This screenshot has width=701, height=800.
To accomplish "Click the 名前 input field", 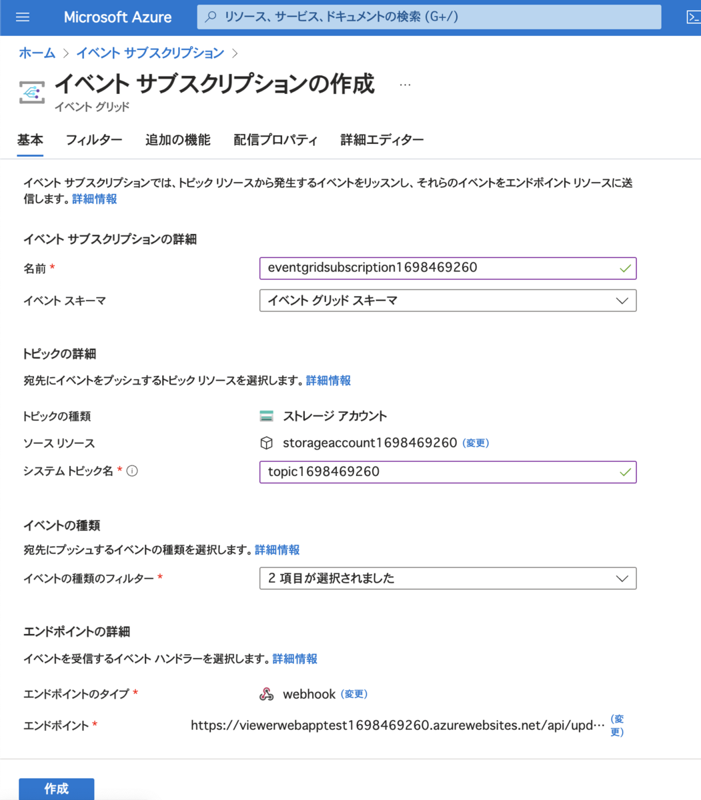I will (x=447, y=268).
